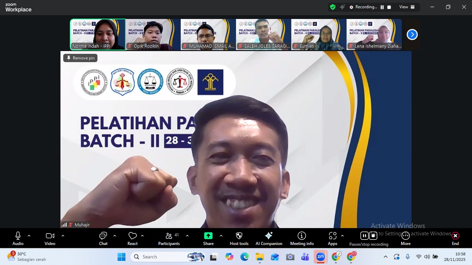This screenshot has width=472, height=265.
Task: Open the Chat panel
Action: coord(103,238)
